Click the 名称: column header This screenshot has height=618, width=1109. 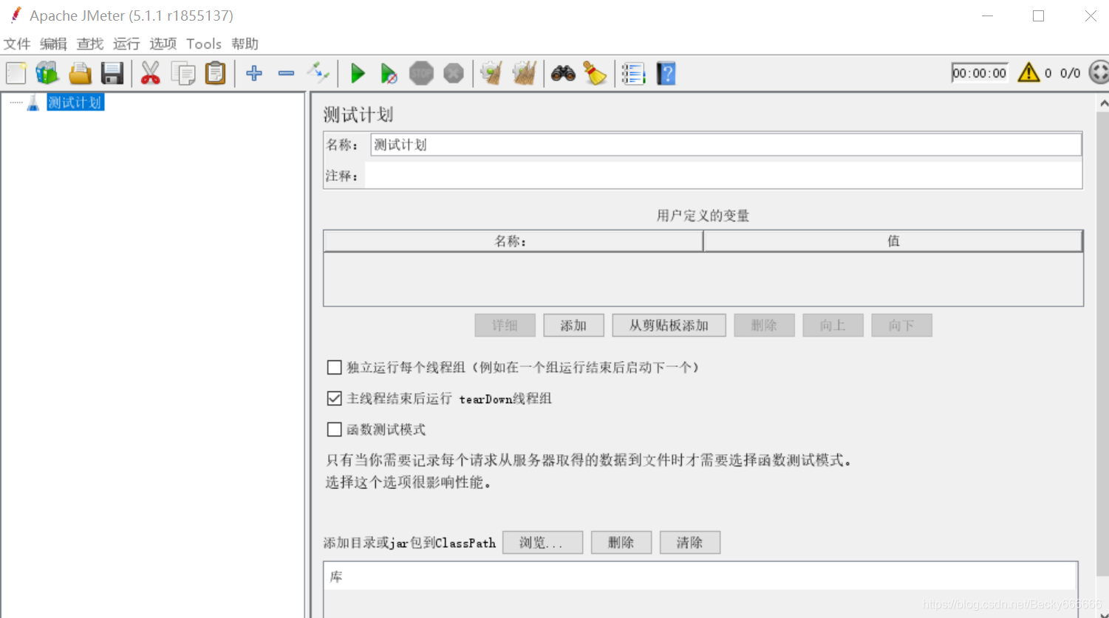point(513,241)
